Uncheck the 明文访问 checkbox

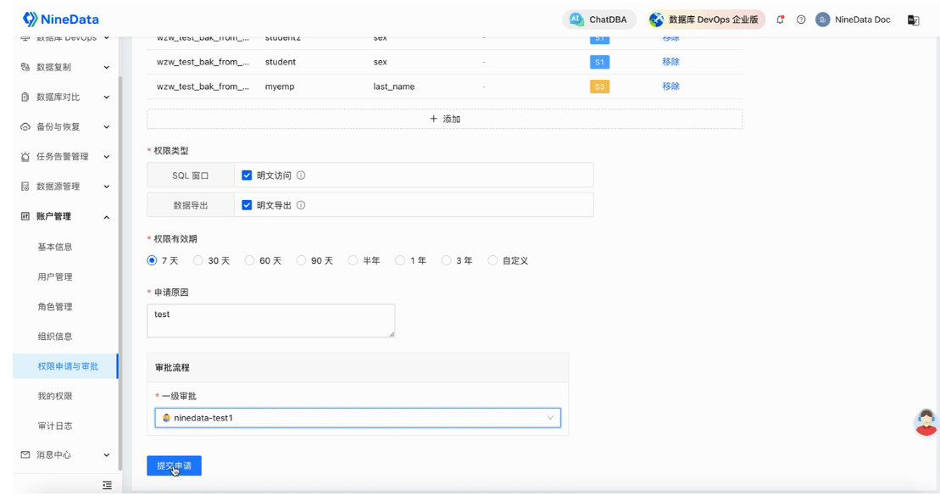(x=247, y=176)
